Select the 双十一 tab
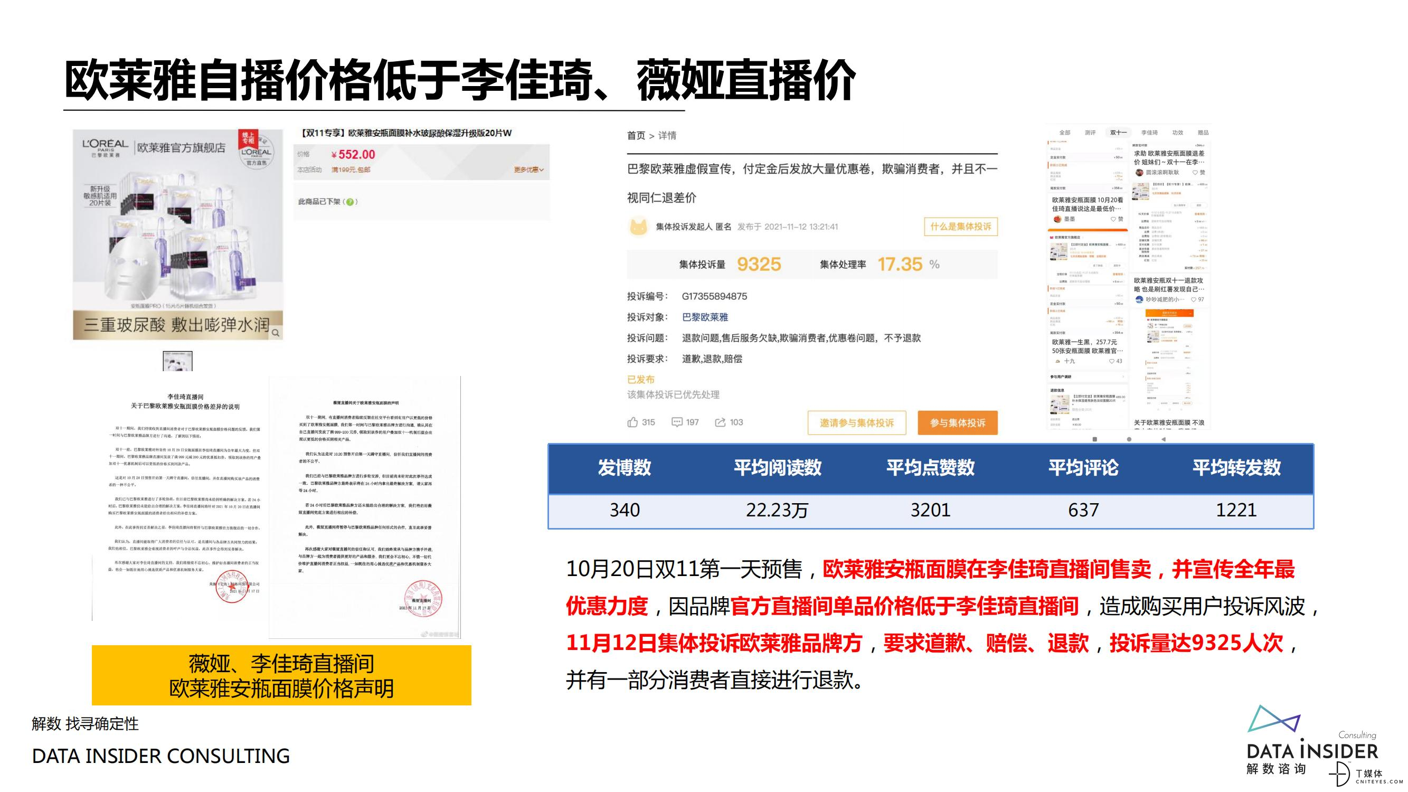 pos(1118,133)
